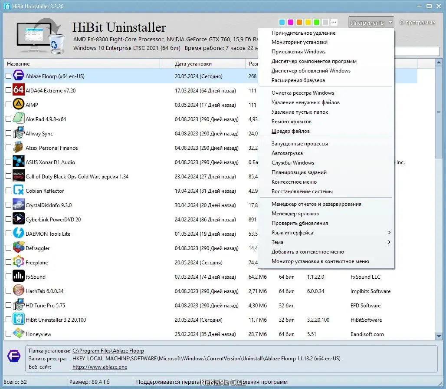The width and height of the screenshot is (446, 389).
Task: Pick the yellow theme color swatch
Action: [308, 22]
